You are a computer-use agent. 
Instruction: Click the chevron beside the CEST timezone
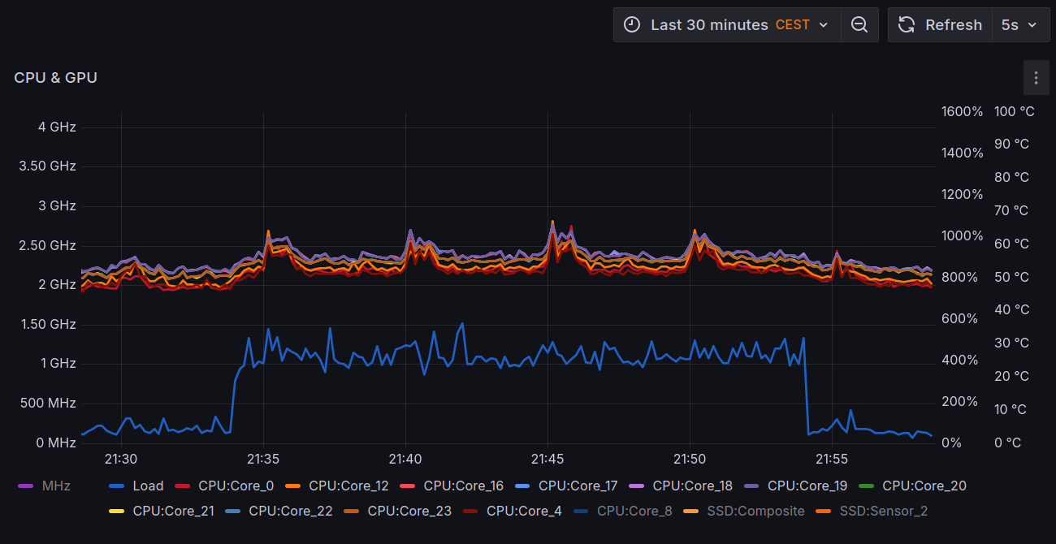click(824, 25)
